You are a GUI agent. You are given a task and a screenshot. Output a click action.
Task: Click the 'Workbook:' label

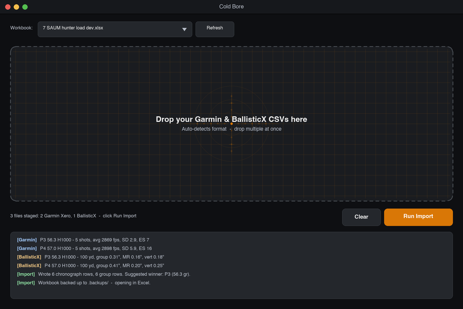(x=21, y=28)
